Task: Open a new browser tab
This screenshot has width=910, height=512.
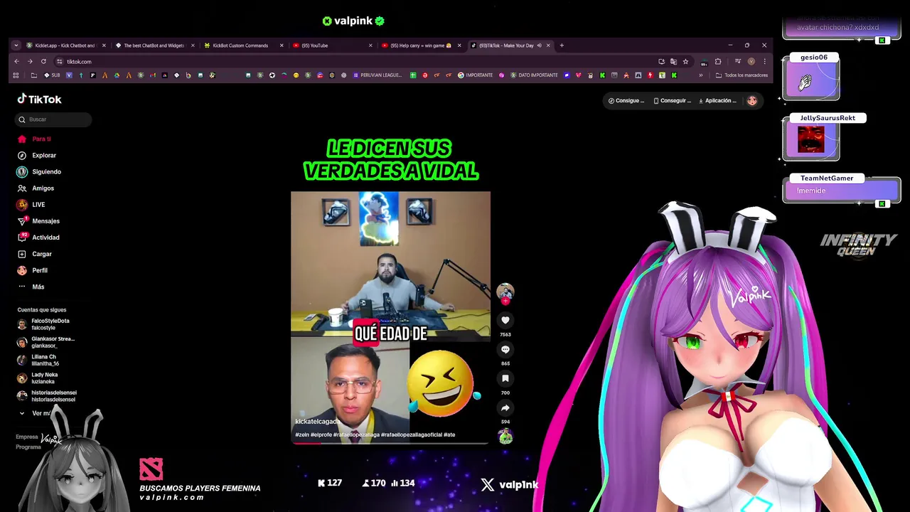Action: pos(562,46)
